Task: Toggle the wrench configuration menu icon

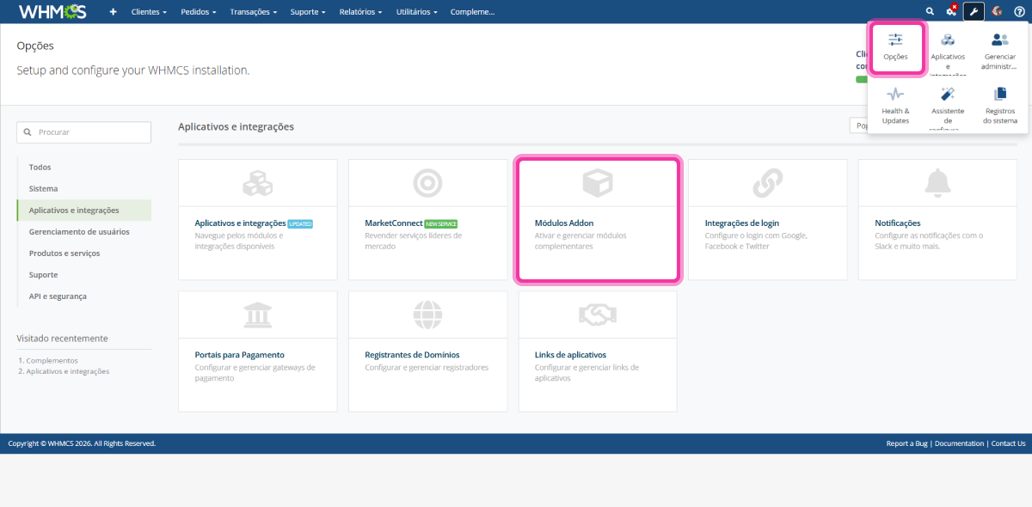Action: [974, 12]
